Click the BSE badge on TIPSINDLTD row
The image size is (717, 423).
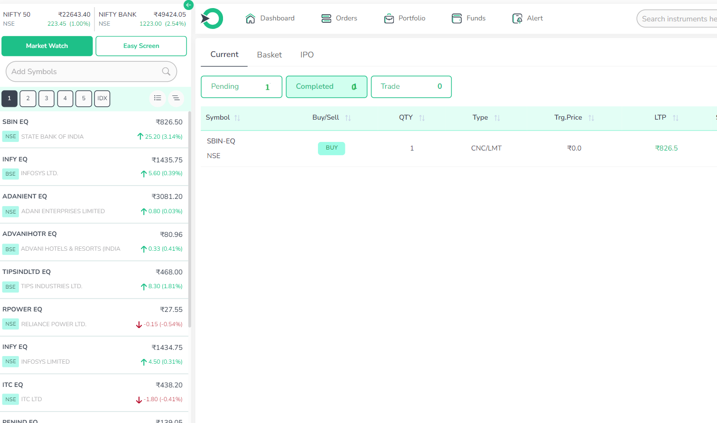(x=10, y=287)
